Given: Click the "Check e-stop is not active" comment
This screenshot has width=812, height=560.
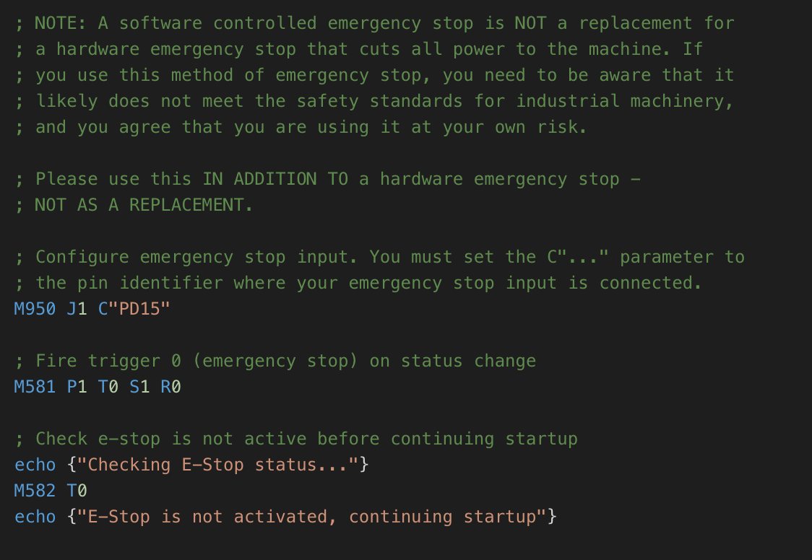Looking at the screenshot, I should tap(171, 439).
